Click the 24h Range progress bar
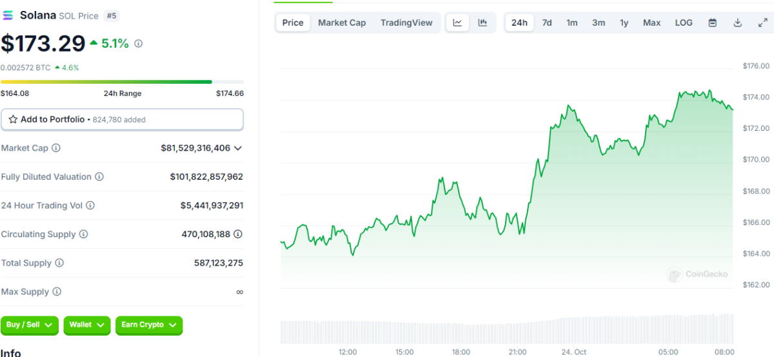 coord(122,82)
